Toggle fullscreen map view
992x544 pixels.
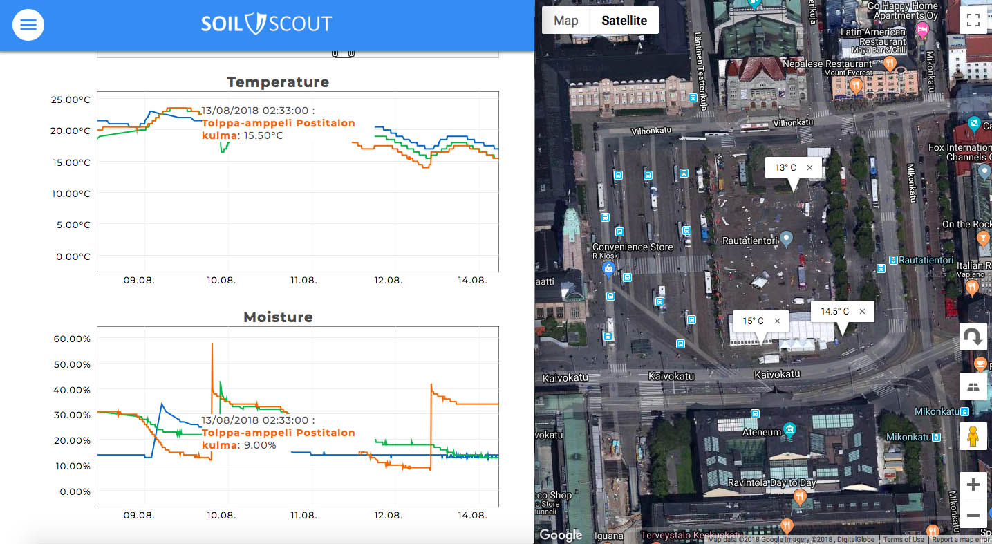point(973,20)
